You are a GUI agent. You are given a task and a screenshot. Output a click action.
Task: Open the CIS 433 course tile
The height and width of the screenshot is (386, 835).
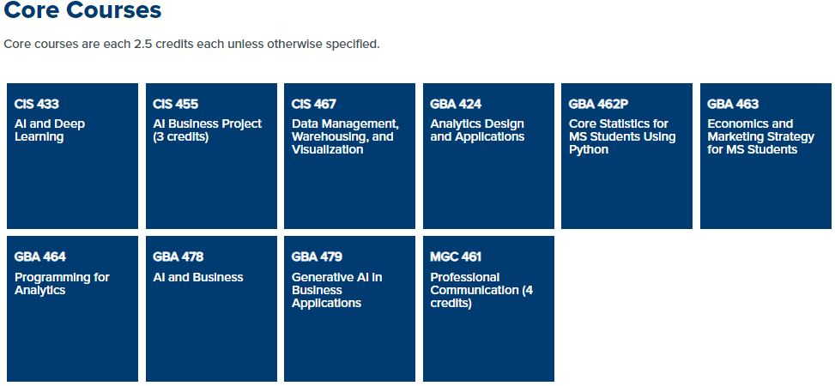[x=72, y=156]
